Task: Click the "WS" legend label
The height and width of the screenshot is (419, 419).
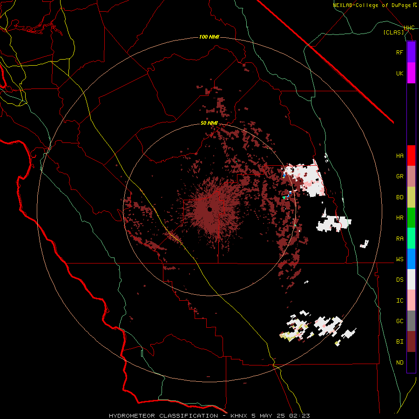Action: [399, 259]
